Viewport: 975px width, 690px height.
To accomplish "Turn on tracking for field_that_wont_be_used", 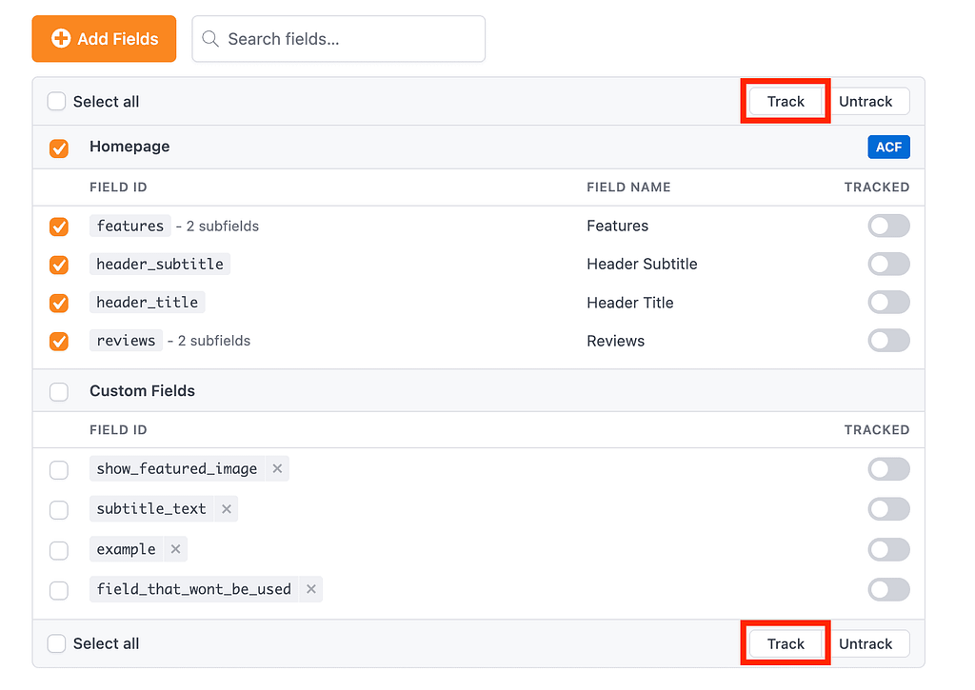I will pos(888,589).
